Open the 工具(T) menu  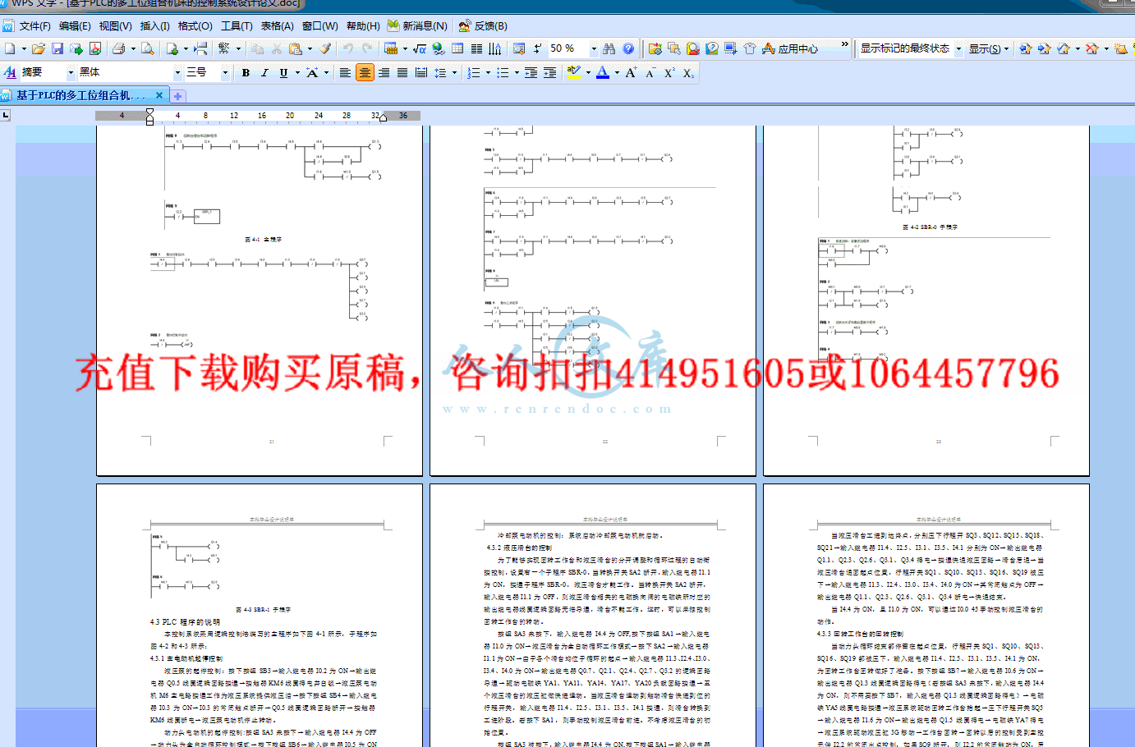[x=237, y=26]
